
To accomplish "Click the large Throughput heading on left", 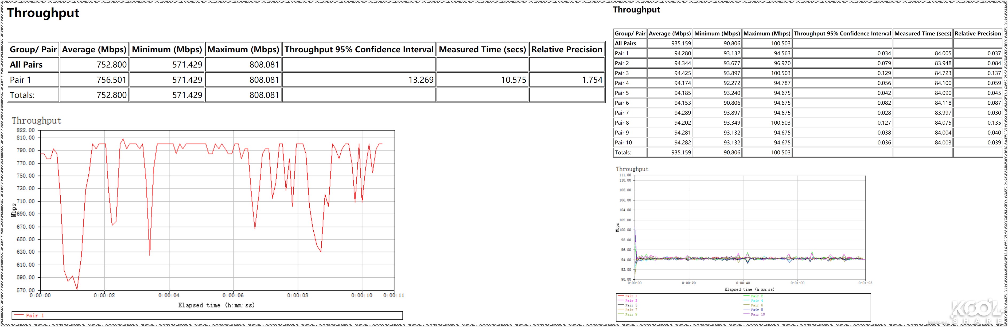I will (43, 13).
